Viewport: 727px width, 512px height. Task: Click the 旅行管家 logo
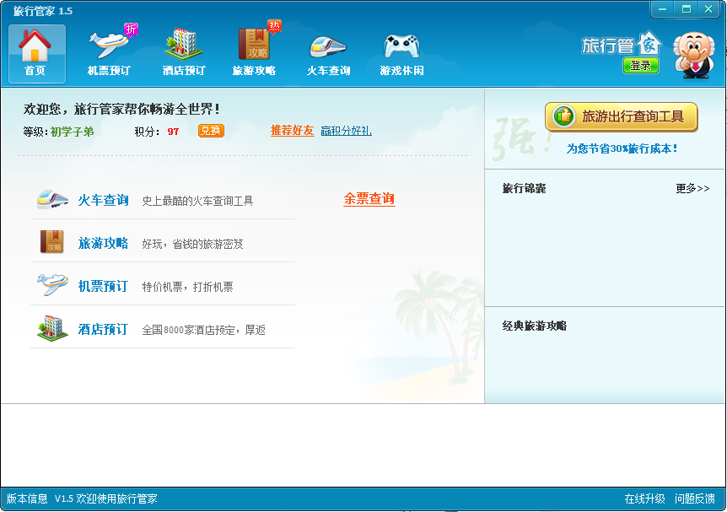[621, 44]
